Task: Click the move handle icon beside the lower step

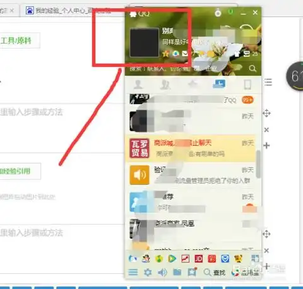Action: (x=266, y=234)
